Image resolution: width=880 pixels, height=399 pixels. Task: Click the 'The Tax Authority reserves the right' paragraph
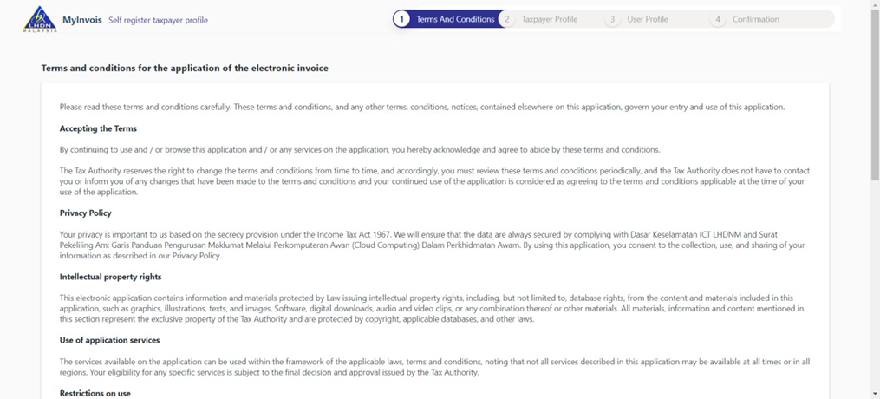click(x=434, y=181)
